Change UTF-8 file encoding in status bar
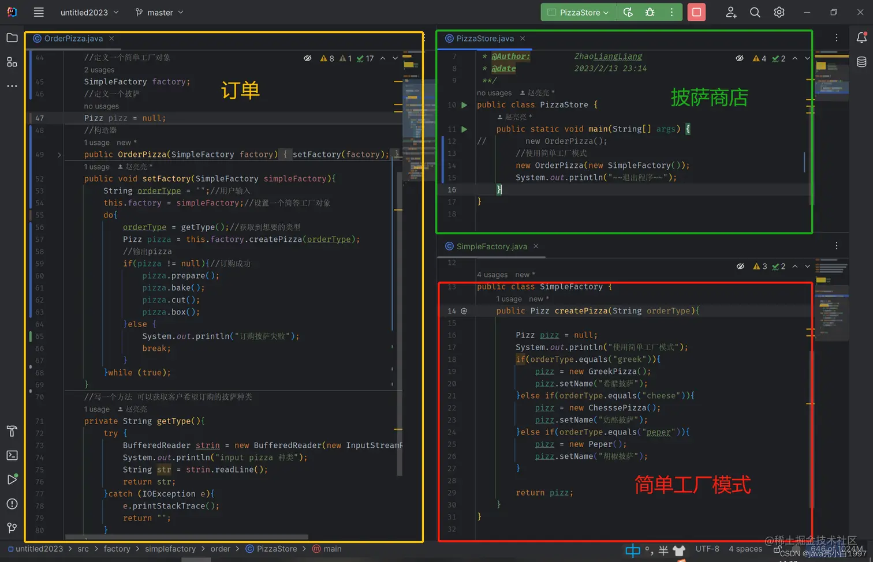Image resolution: width=873 pixels, height=562 pixels. click(x=707, y=549)
